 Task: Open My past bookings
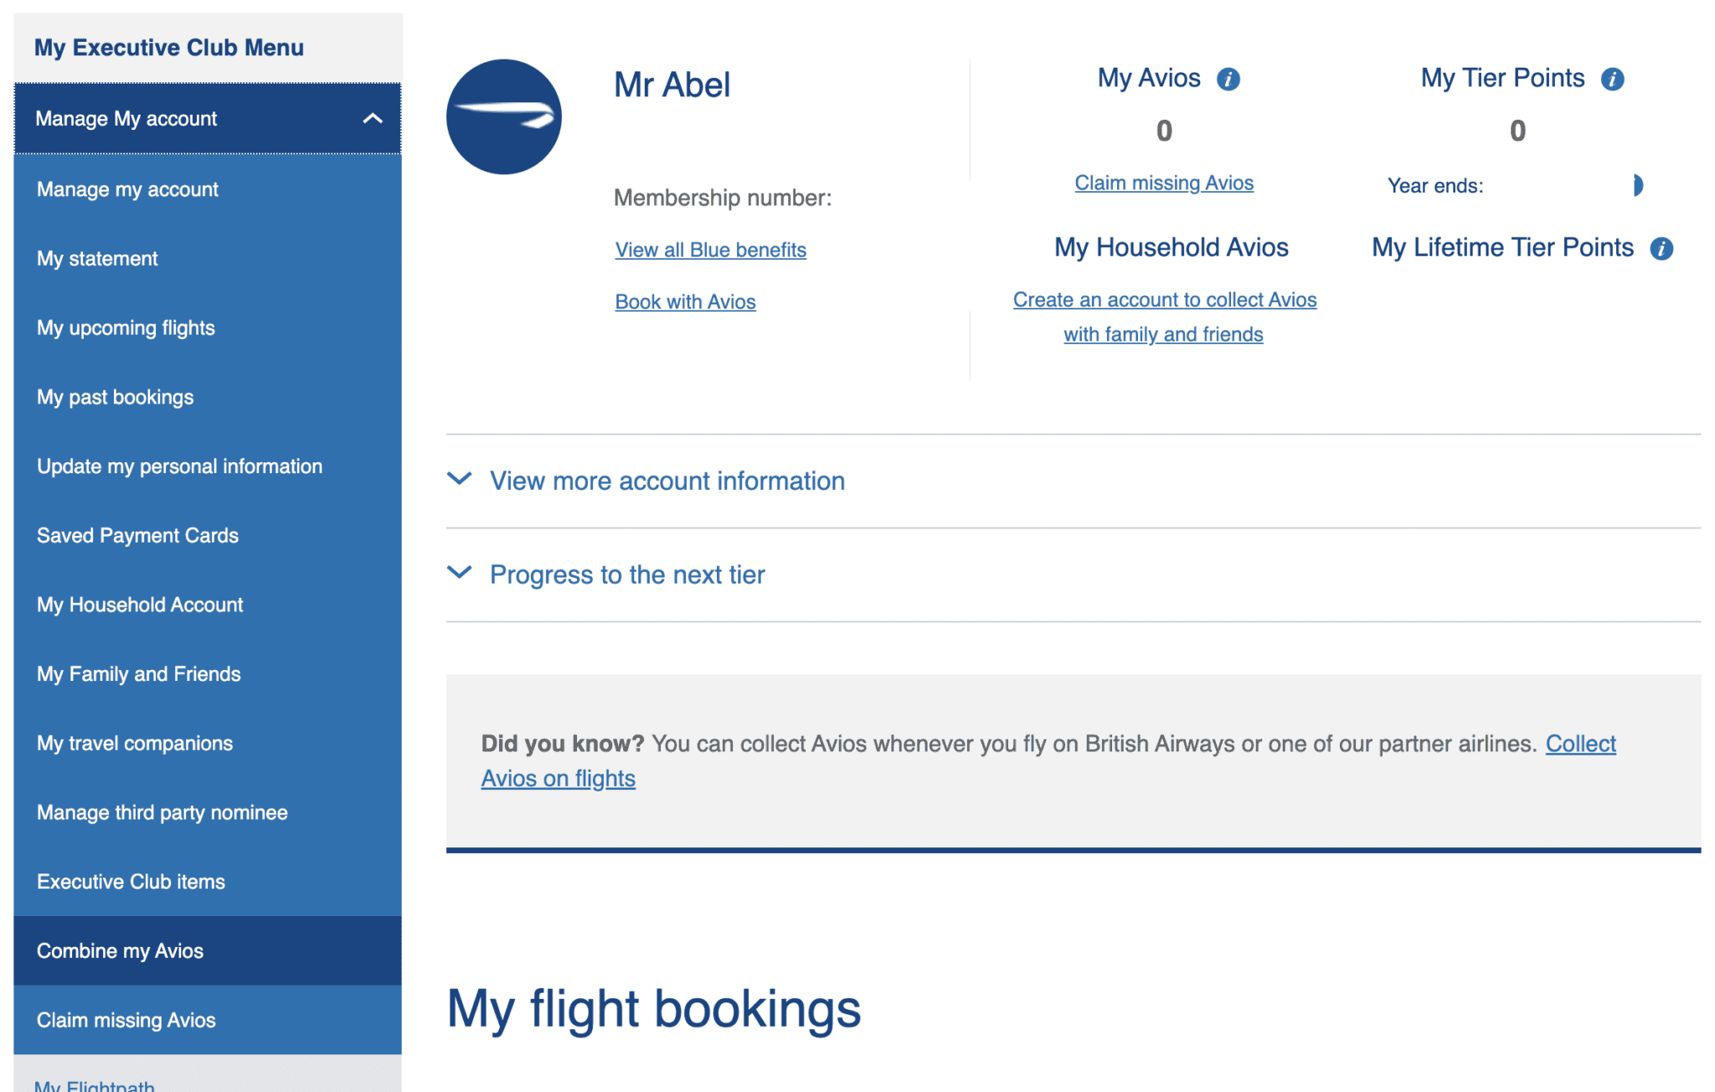pos(115,396)
